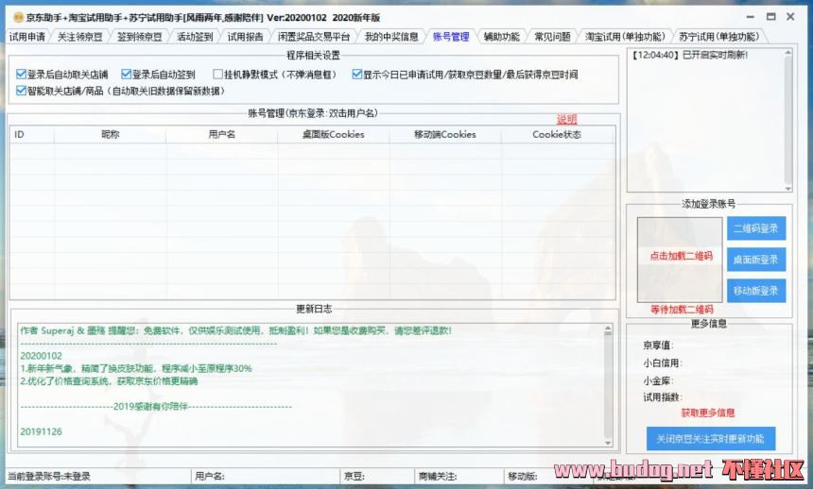The height and width of the screenshot is (489, 813).
Task: Open the 试用申请 tab
Action: [27, 37]
